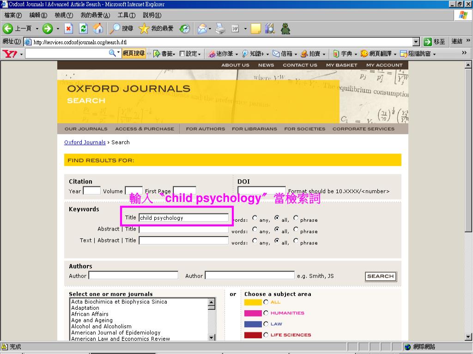
Task: Focus the DOI input field
Action: 261,190
